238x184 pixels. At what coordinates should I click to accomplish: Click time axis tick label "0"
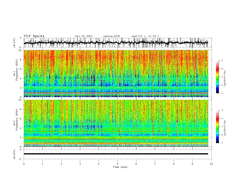pos(24,164)
